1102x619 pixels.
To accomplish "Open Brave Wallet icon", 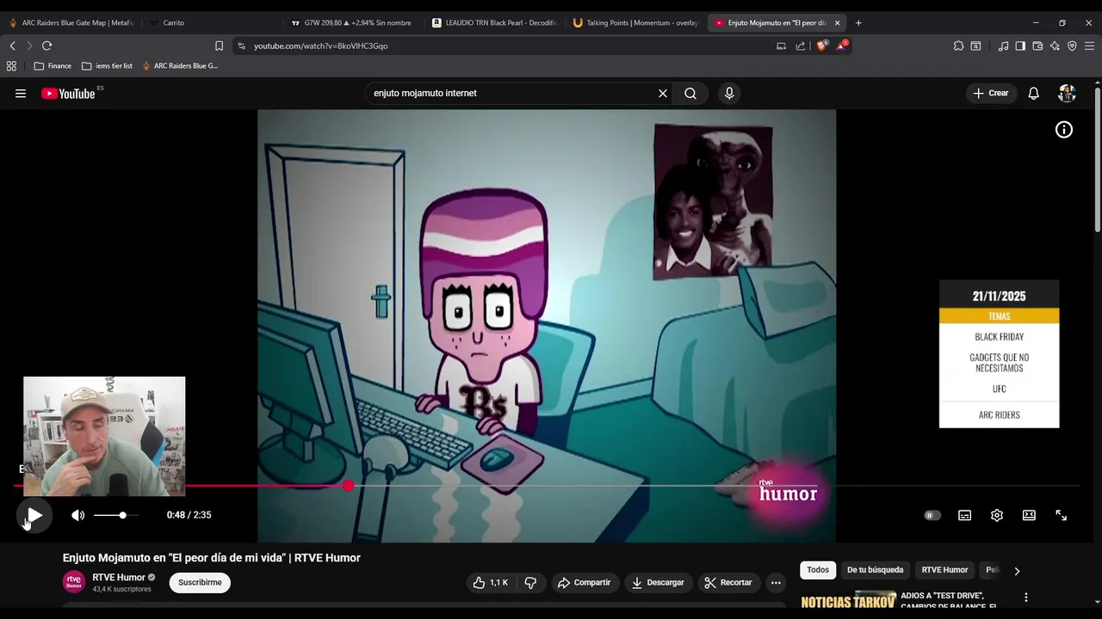I will click(x=1037, y=46).
